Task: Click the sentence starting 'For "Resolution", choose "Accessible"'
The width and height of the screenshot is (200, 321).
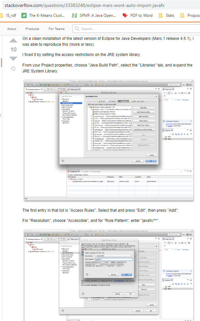Action: click(x=91, y=221)
